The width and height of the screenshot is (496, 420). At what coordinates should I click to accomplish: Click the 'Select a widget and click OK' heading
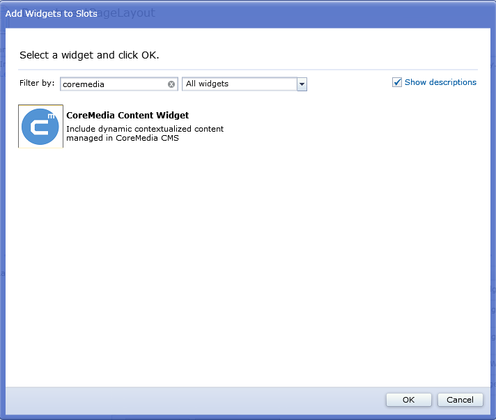tap(89, 55)
